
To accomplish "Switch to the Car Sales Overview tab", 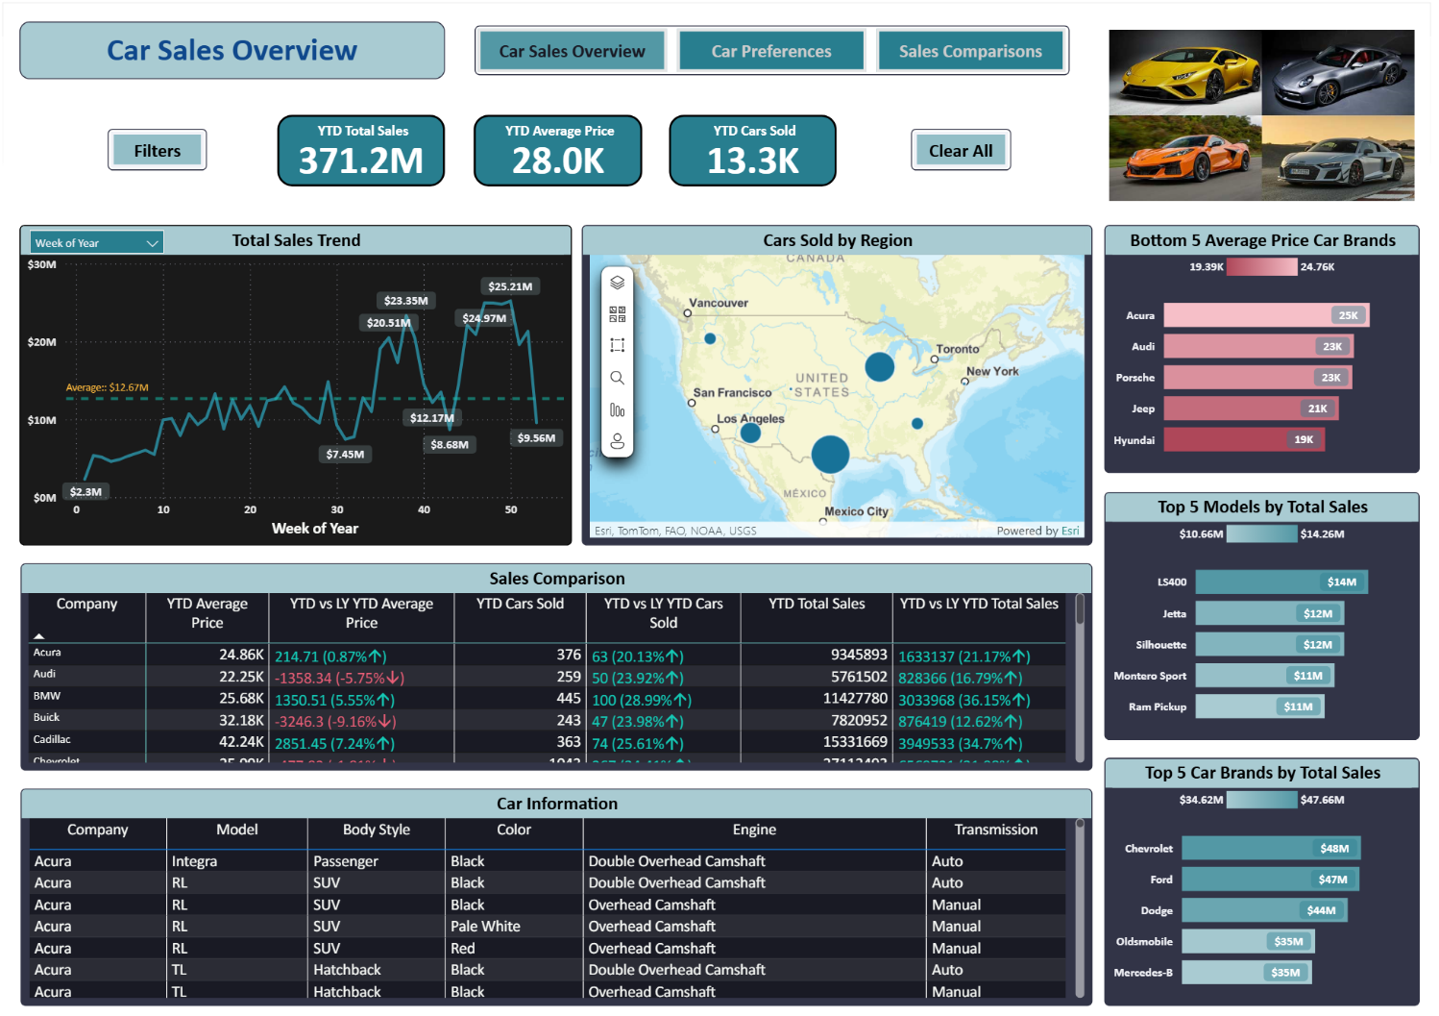I will pyautogui.click(x=572, y=51).
